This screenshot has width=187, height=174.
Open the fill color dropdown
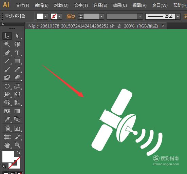[x=45, y=16]
